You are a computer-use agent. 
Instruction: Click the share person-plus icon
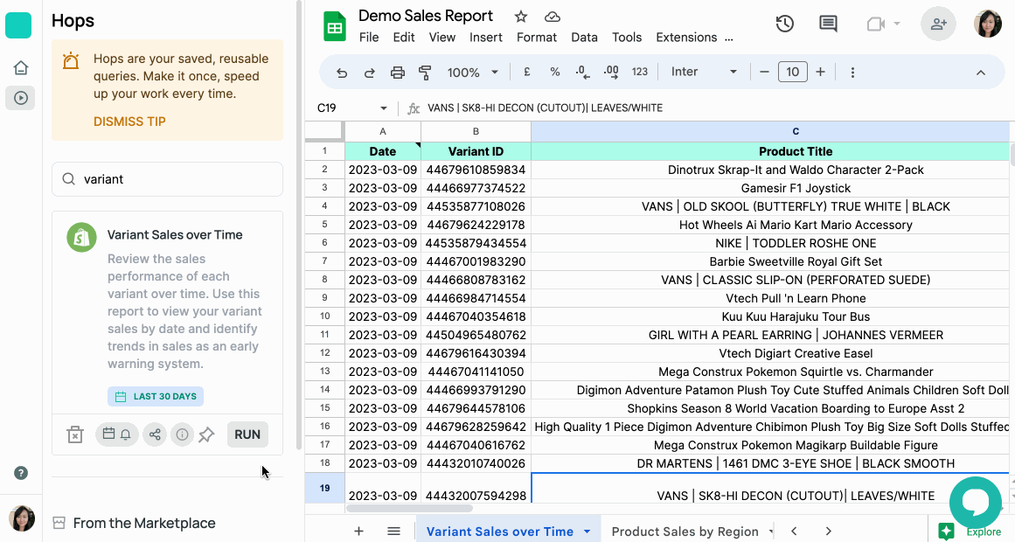[939, 24]
